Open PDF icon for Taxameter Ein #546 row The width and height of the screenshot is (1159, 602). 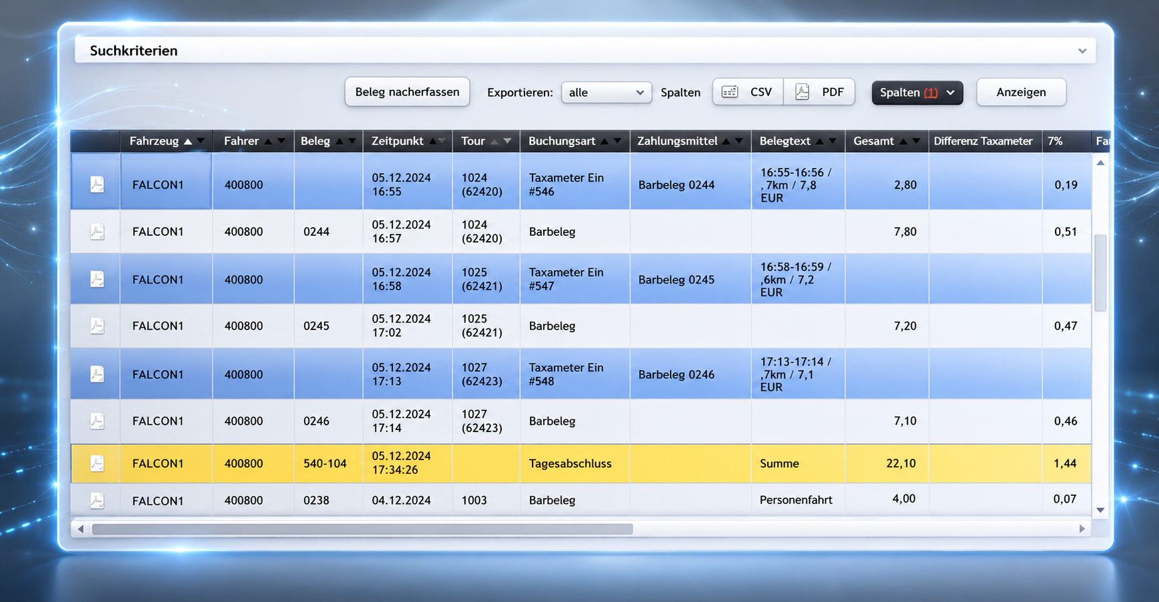tap(97, 184)
